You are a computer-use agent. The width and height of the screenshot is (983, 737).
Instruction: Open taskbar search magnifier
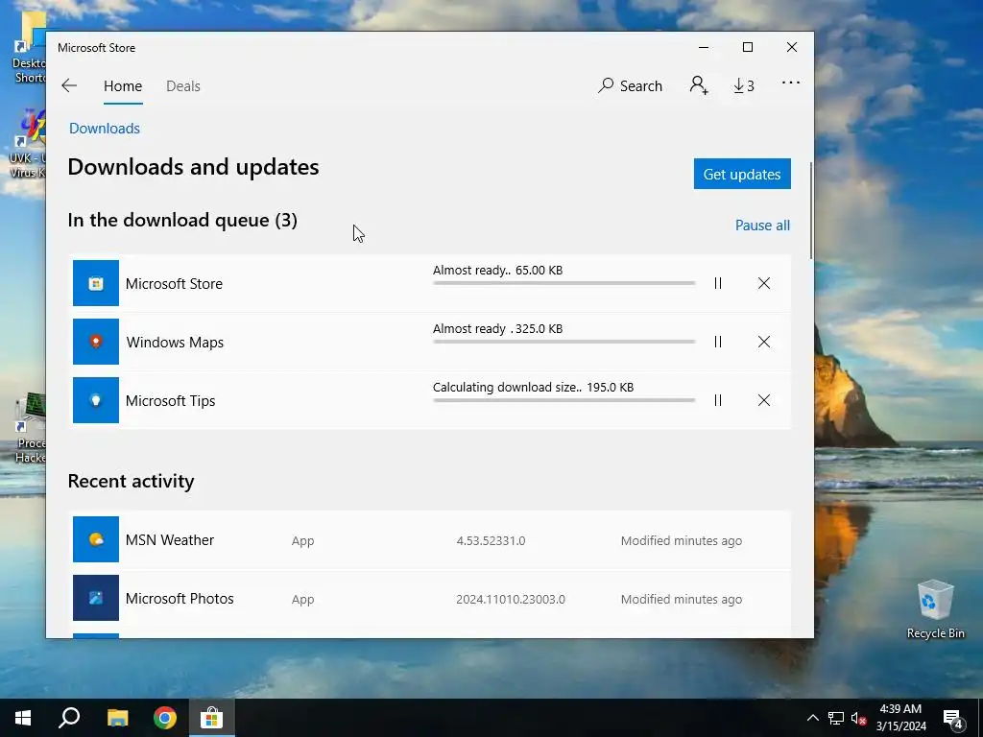pyautogui.click(x=69, y=718)
